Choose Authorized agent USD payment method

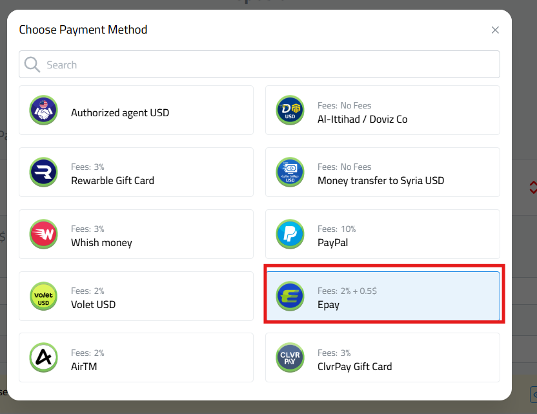coord(136,110)
